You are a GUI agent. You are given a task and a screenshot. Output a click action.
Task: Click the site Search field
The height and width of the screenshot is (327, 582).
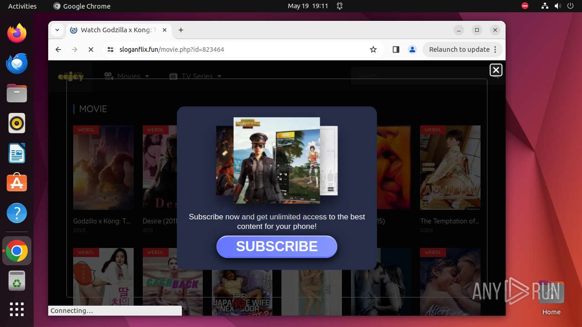(421, 76)
